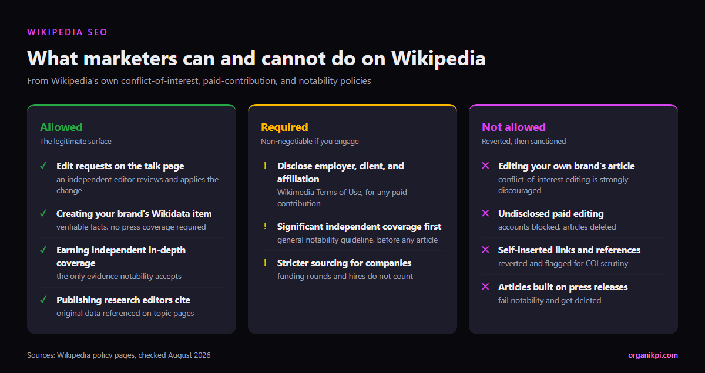Click the text original data referenced on topic pages

(125, 313)
